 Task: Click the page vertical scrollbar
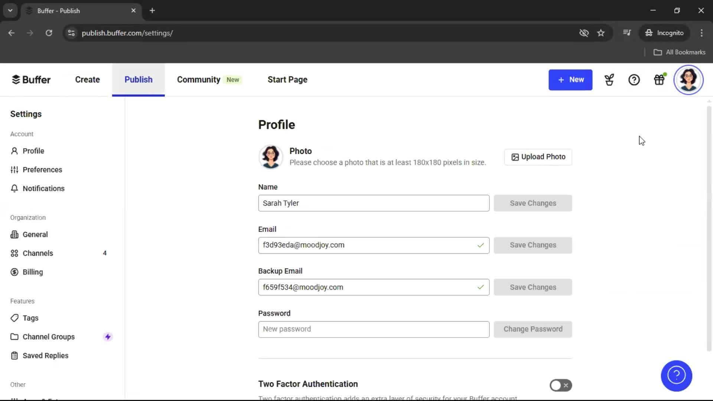click(709, 226)
